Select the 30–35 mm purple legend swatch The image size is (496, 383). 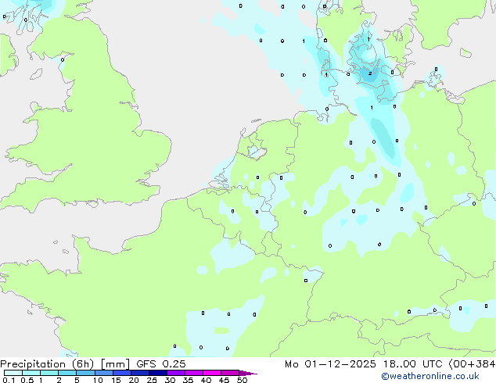(x=175, y=373)
